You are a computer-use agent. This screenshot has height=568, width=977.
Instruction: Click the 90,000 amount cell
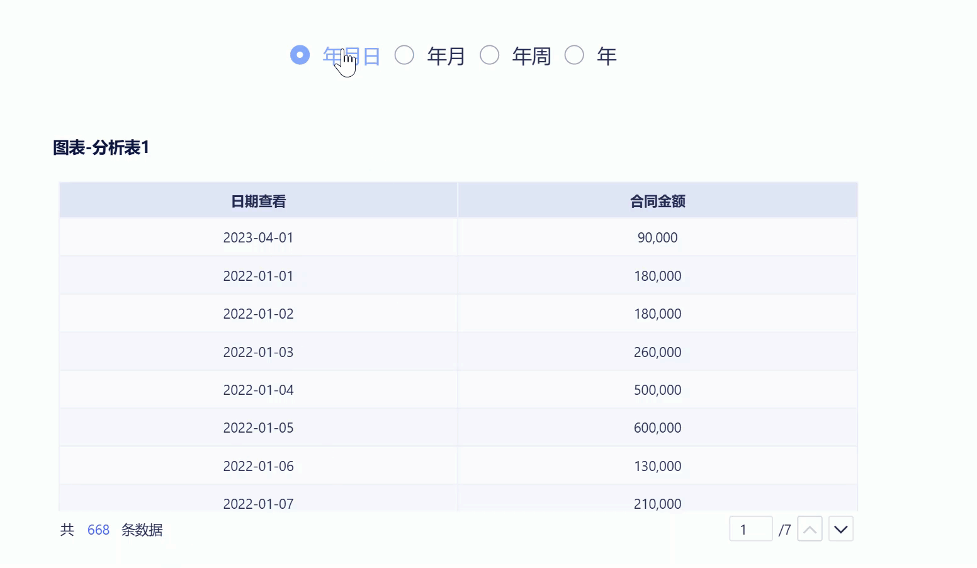coord(657,238)
